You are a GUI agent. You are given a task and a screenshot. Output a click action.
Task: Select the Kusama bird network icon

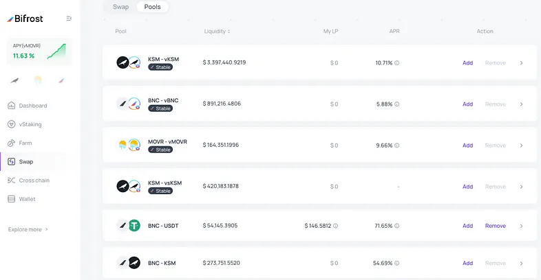(x=14, y=81)
